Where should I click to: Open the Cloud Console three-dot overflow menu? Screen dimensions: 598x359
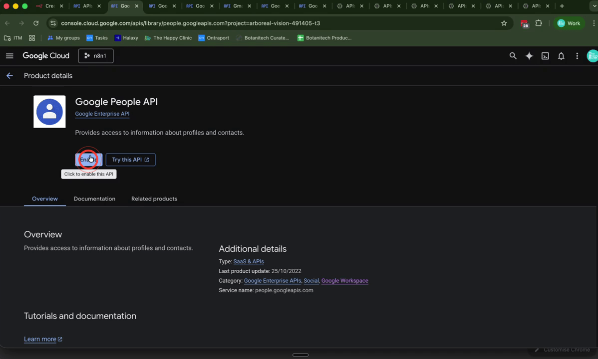click(x=577, y=56)
